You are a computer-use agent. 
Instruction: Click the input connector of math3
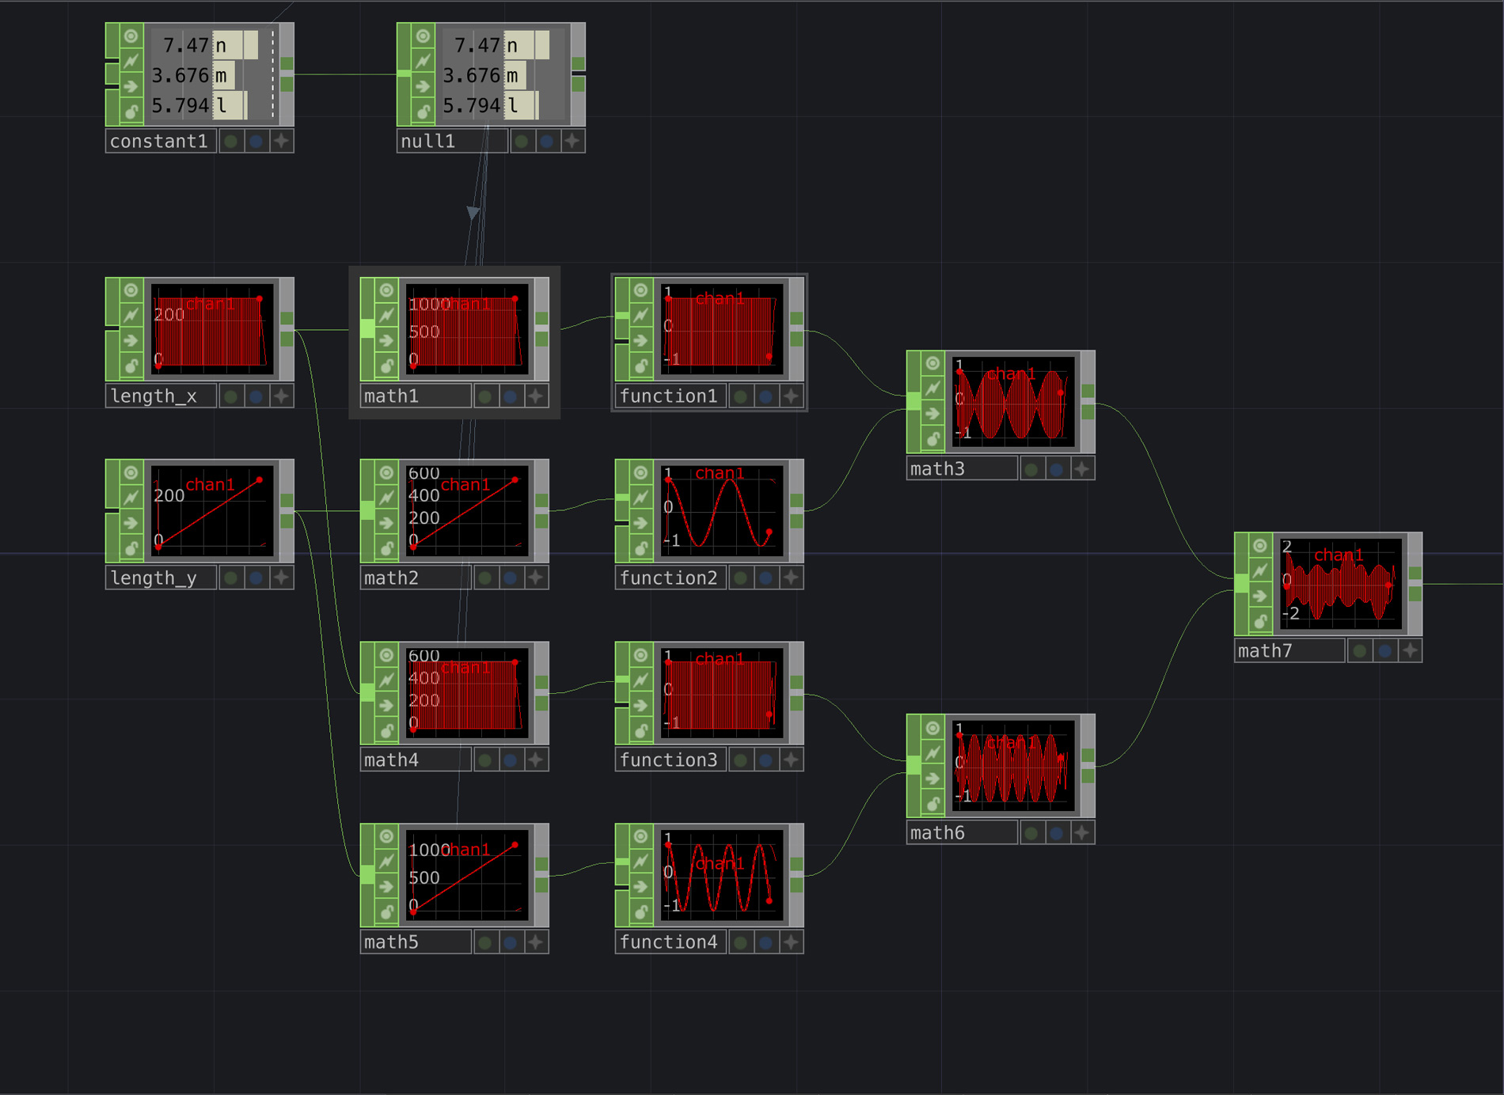coord(914,402)
